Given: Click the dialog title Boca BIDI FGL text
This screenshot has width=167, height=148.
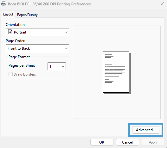Looking at the screenshot, I should tap(49, 4).
